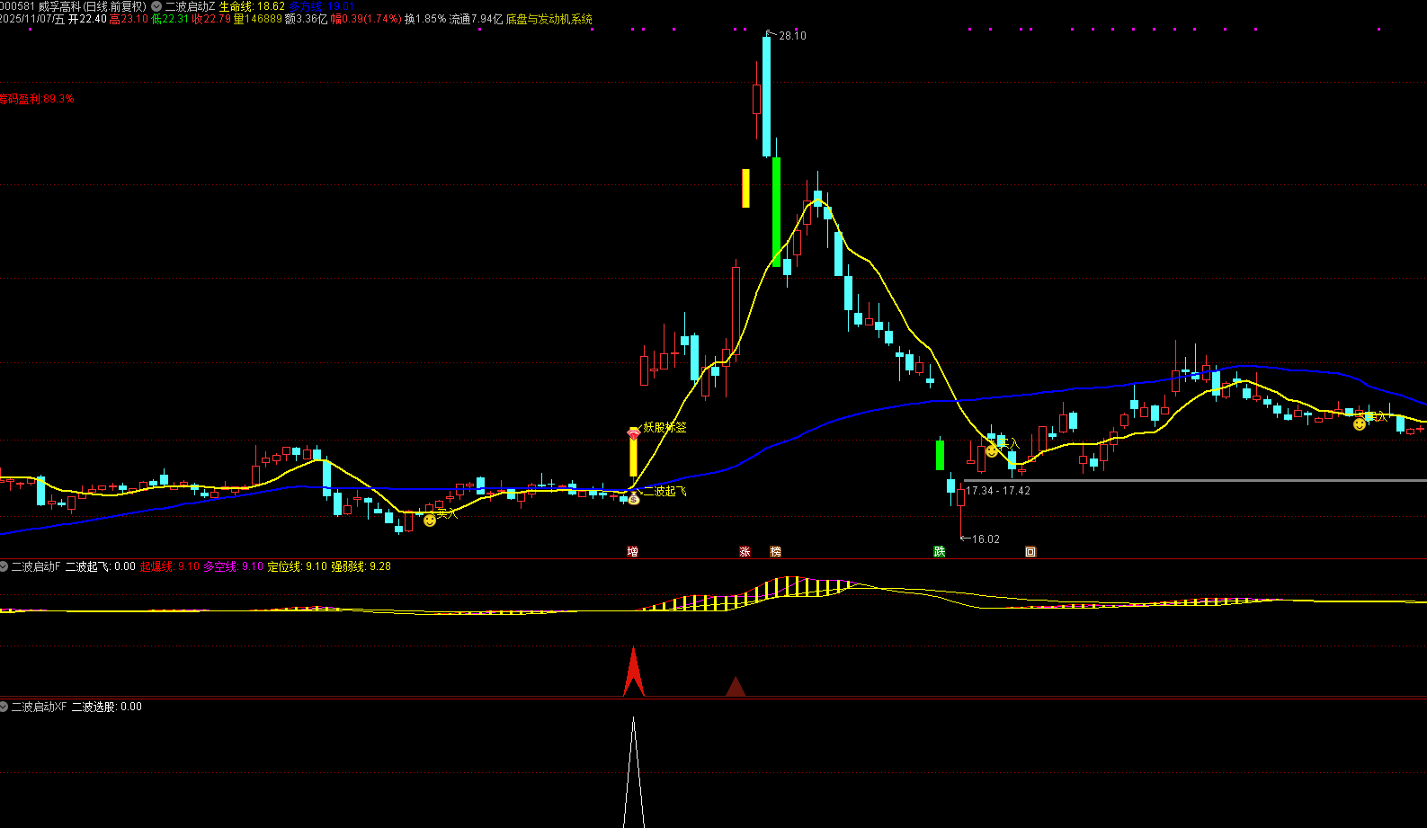Click the 幅0.39(1.74%) change value
This screenshot has height=828, width=1427.
(x=366, y=19)
